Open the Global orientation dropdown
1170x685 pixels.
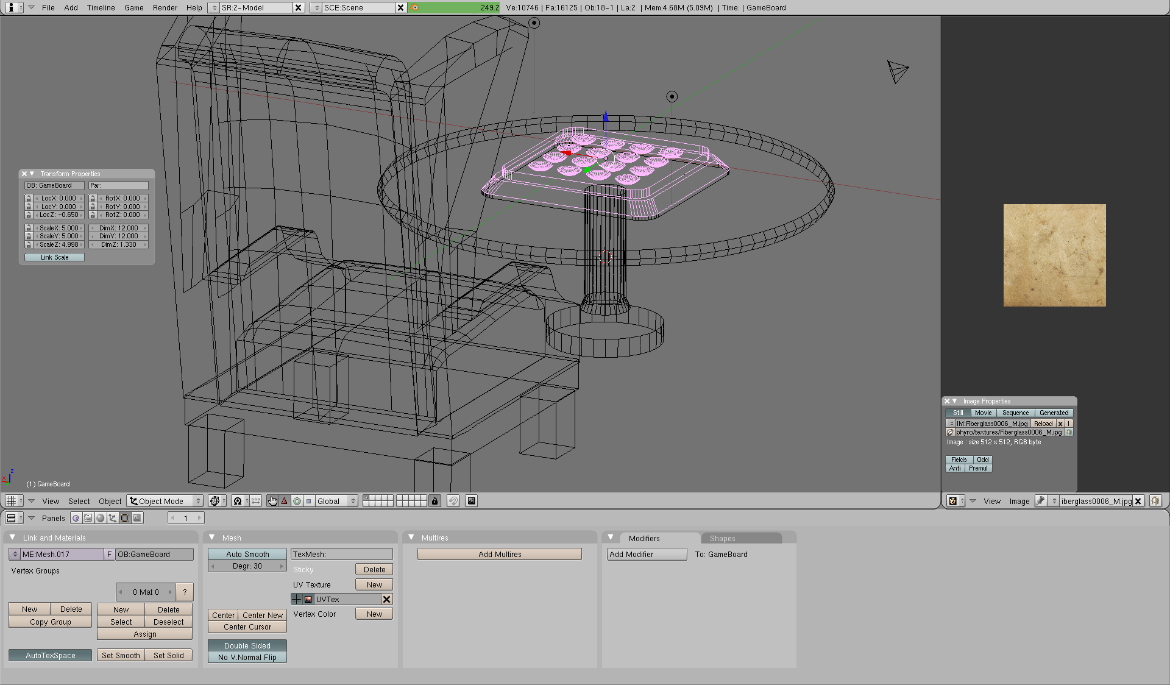click(x=335, y=501)
